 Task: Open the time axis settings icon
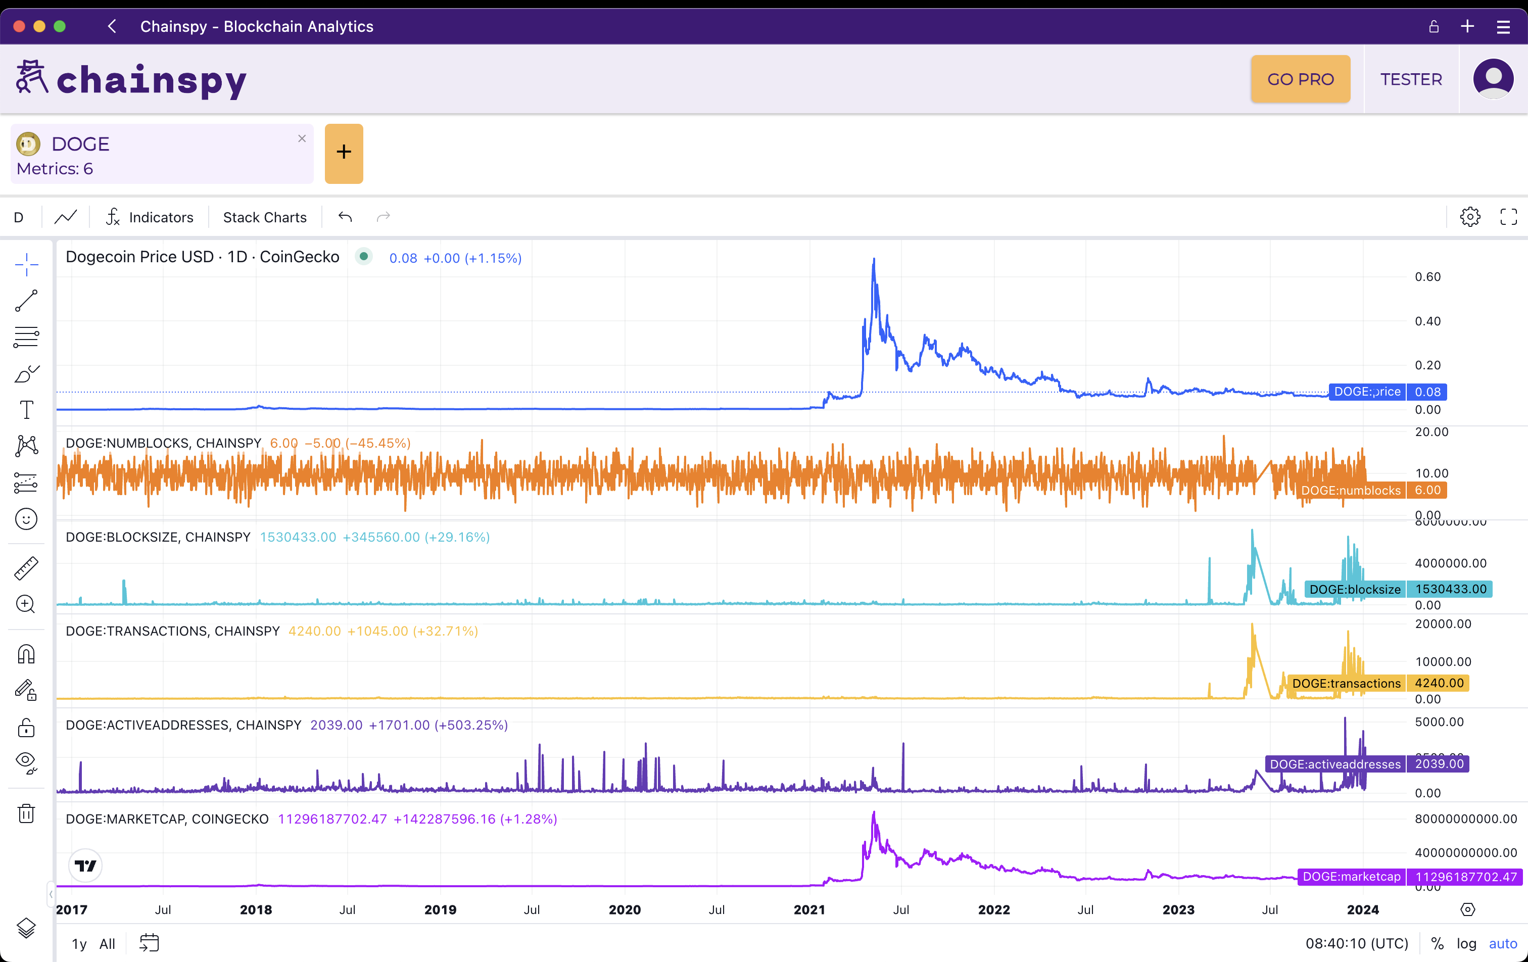click(x=1467, y=909)
